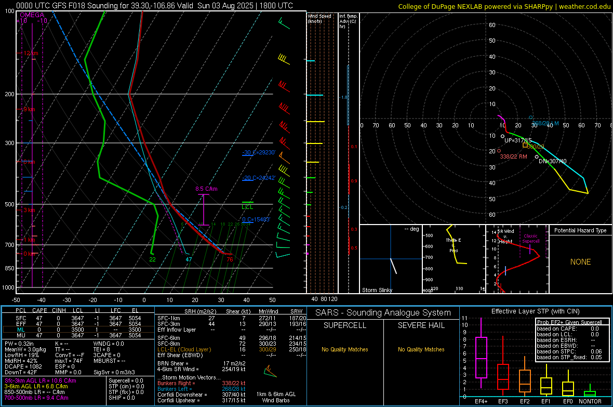This screenshot has width=613, height=407.
Task: Click the SFC-6km shear row
Action: pyautogui.click(x=232, y=338)
